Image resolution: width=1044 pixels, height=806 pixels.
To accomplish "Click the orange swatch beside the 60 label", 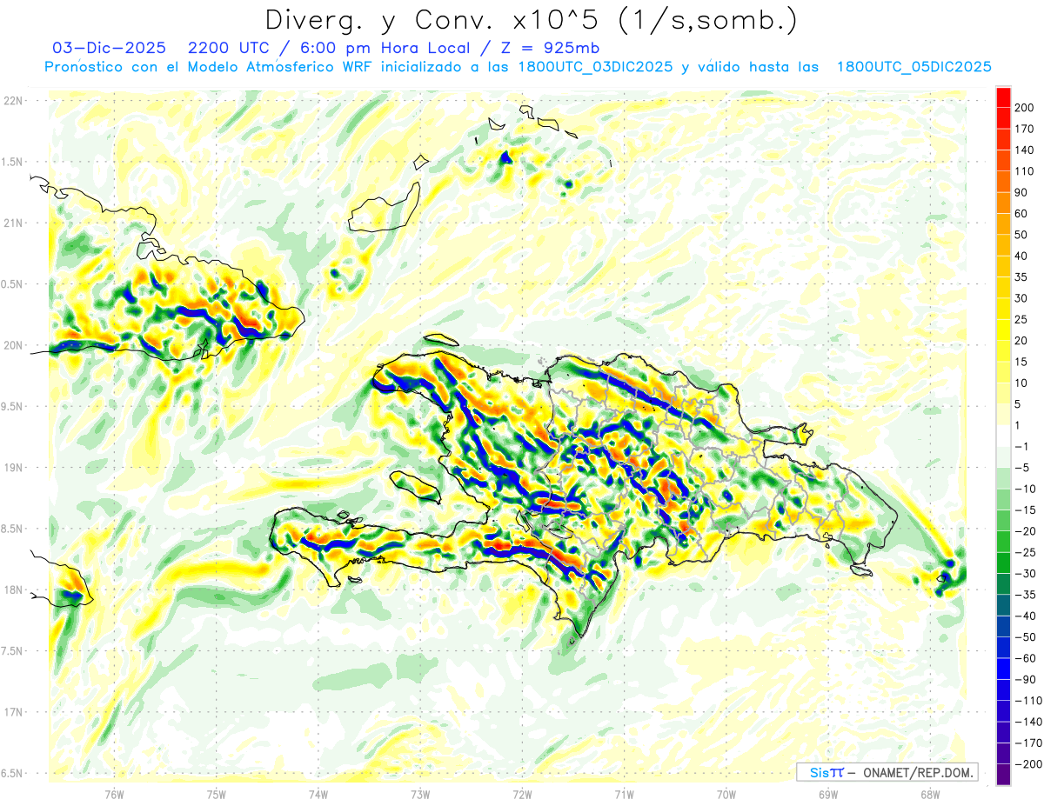I will pyautogui.click(x=1003, y=203).
